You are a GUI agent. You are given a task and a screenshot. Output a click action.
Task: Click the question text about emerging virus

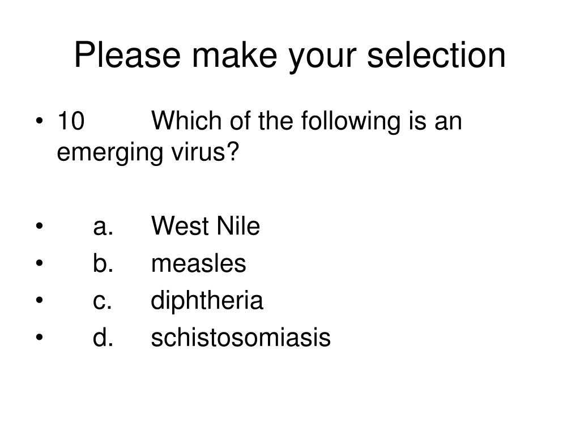tap(259, 136)
